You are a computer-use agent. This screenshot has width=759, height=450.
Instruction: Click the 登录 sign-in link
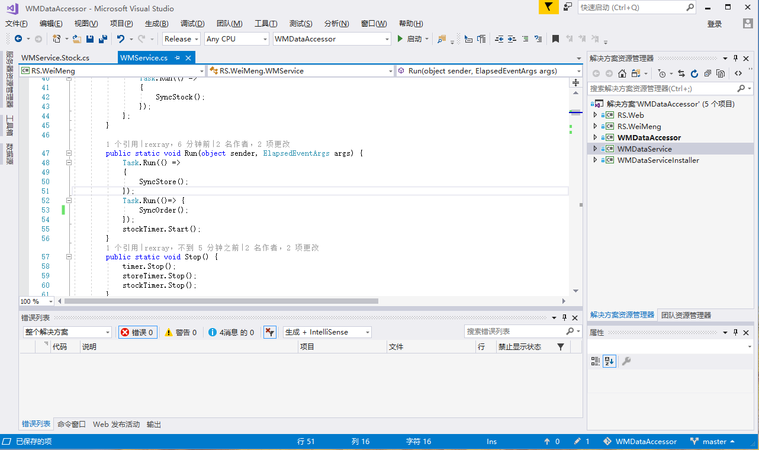[715, 24]
